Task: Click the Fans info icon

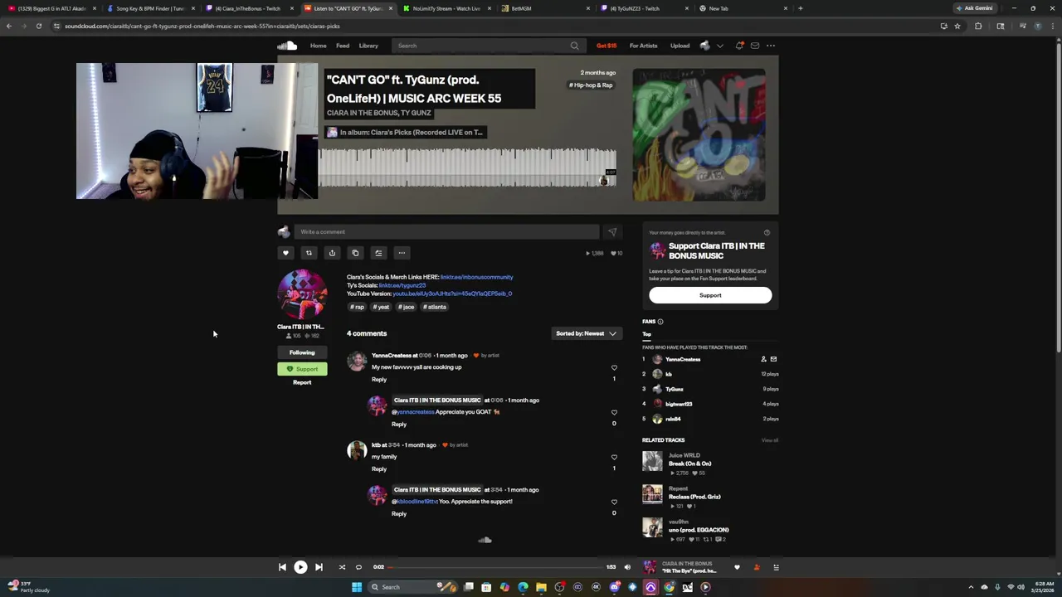Action: (660, 322)
